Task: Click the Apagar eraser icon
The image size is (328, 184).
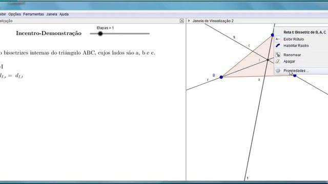Action: click(x=278, y=61)
